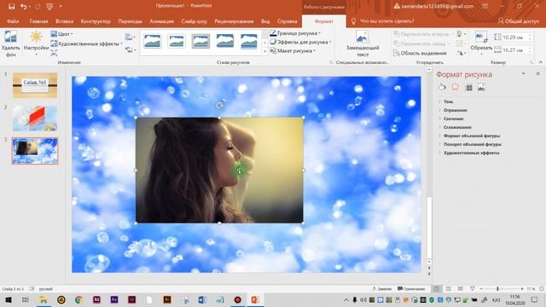
Task: Switch to the Конструктор tab
Action: coord(96,21)
